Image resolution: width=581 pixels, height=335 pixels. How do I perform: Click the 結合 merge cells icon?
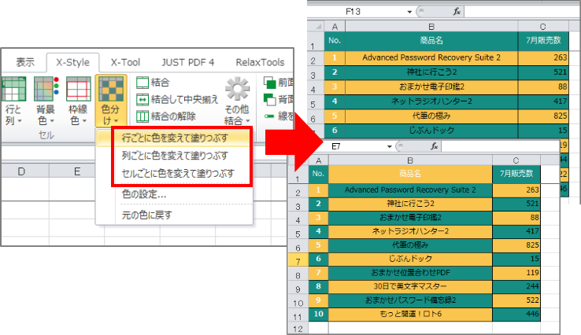(x=142, y=83)
